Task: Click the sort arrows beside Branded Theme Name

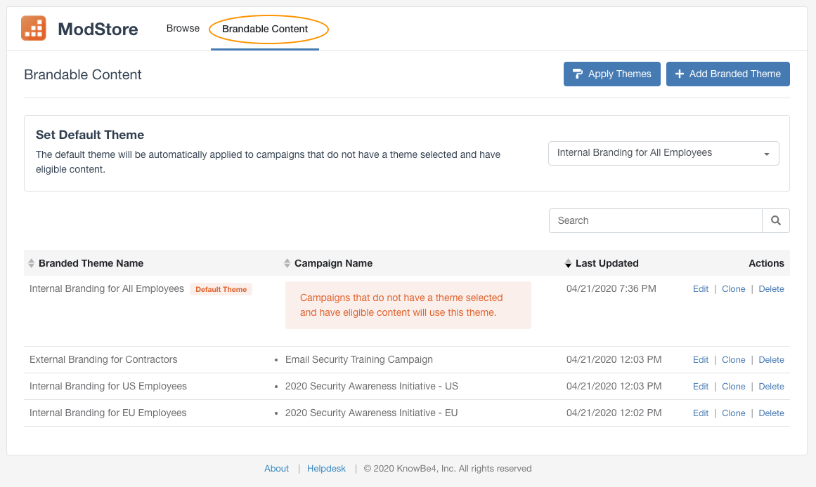Action: coord(32,263)
